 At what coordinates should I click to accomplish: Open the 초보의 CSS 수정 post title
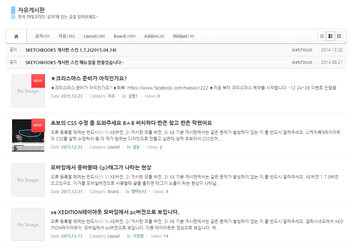point(131,123)
